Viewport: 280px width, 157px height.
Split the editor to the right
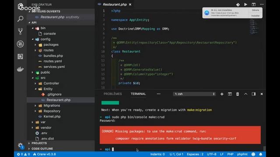click(x=254, y=4)
